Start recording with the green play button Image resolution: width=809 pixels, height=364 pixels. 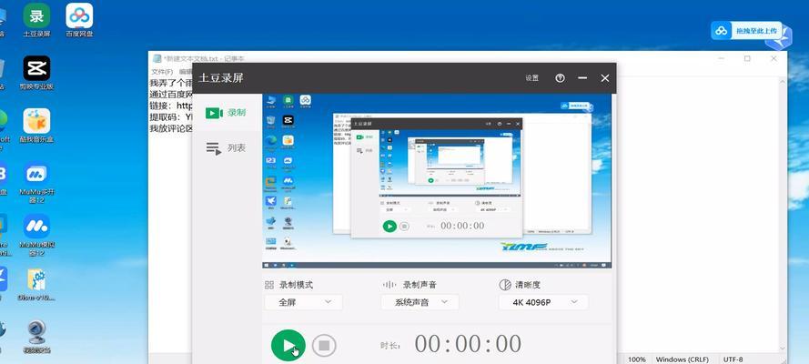(x=288, y=346)
